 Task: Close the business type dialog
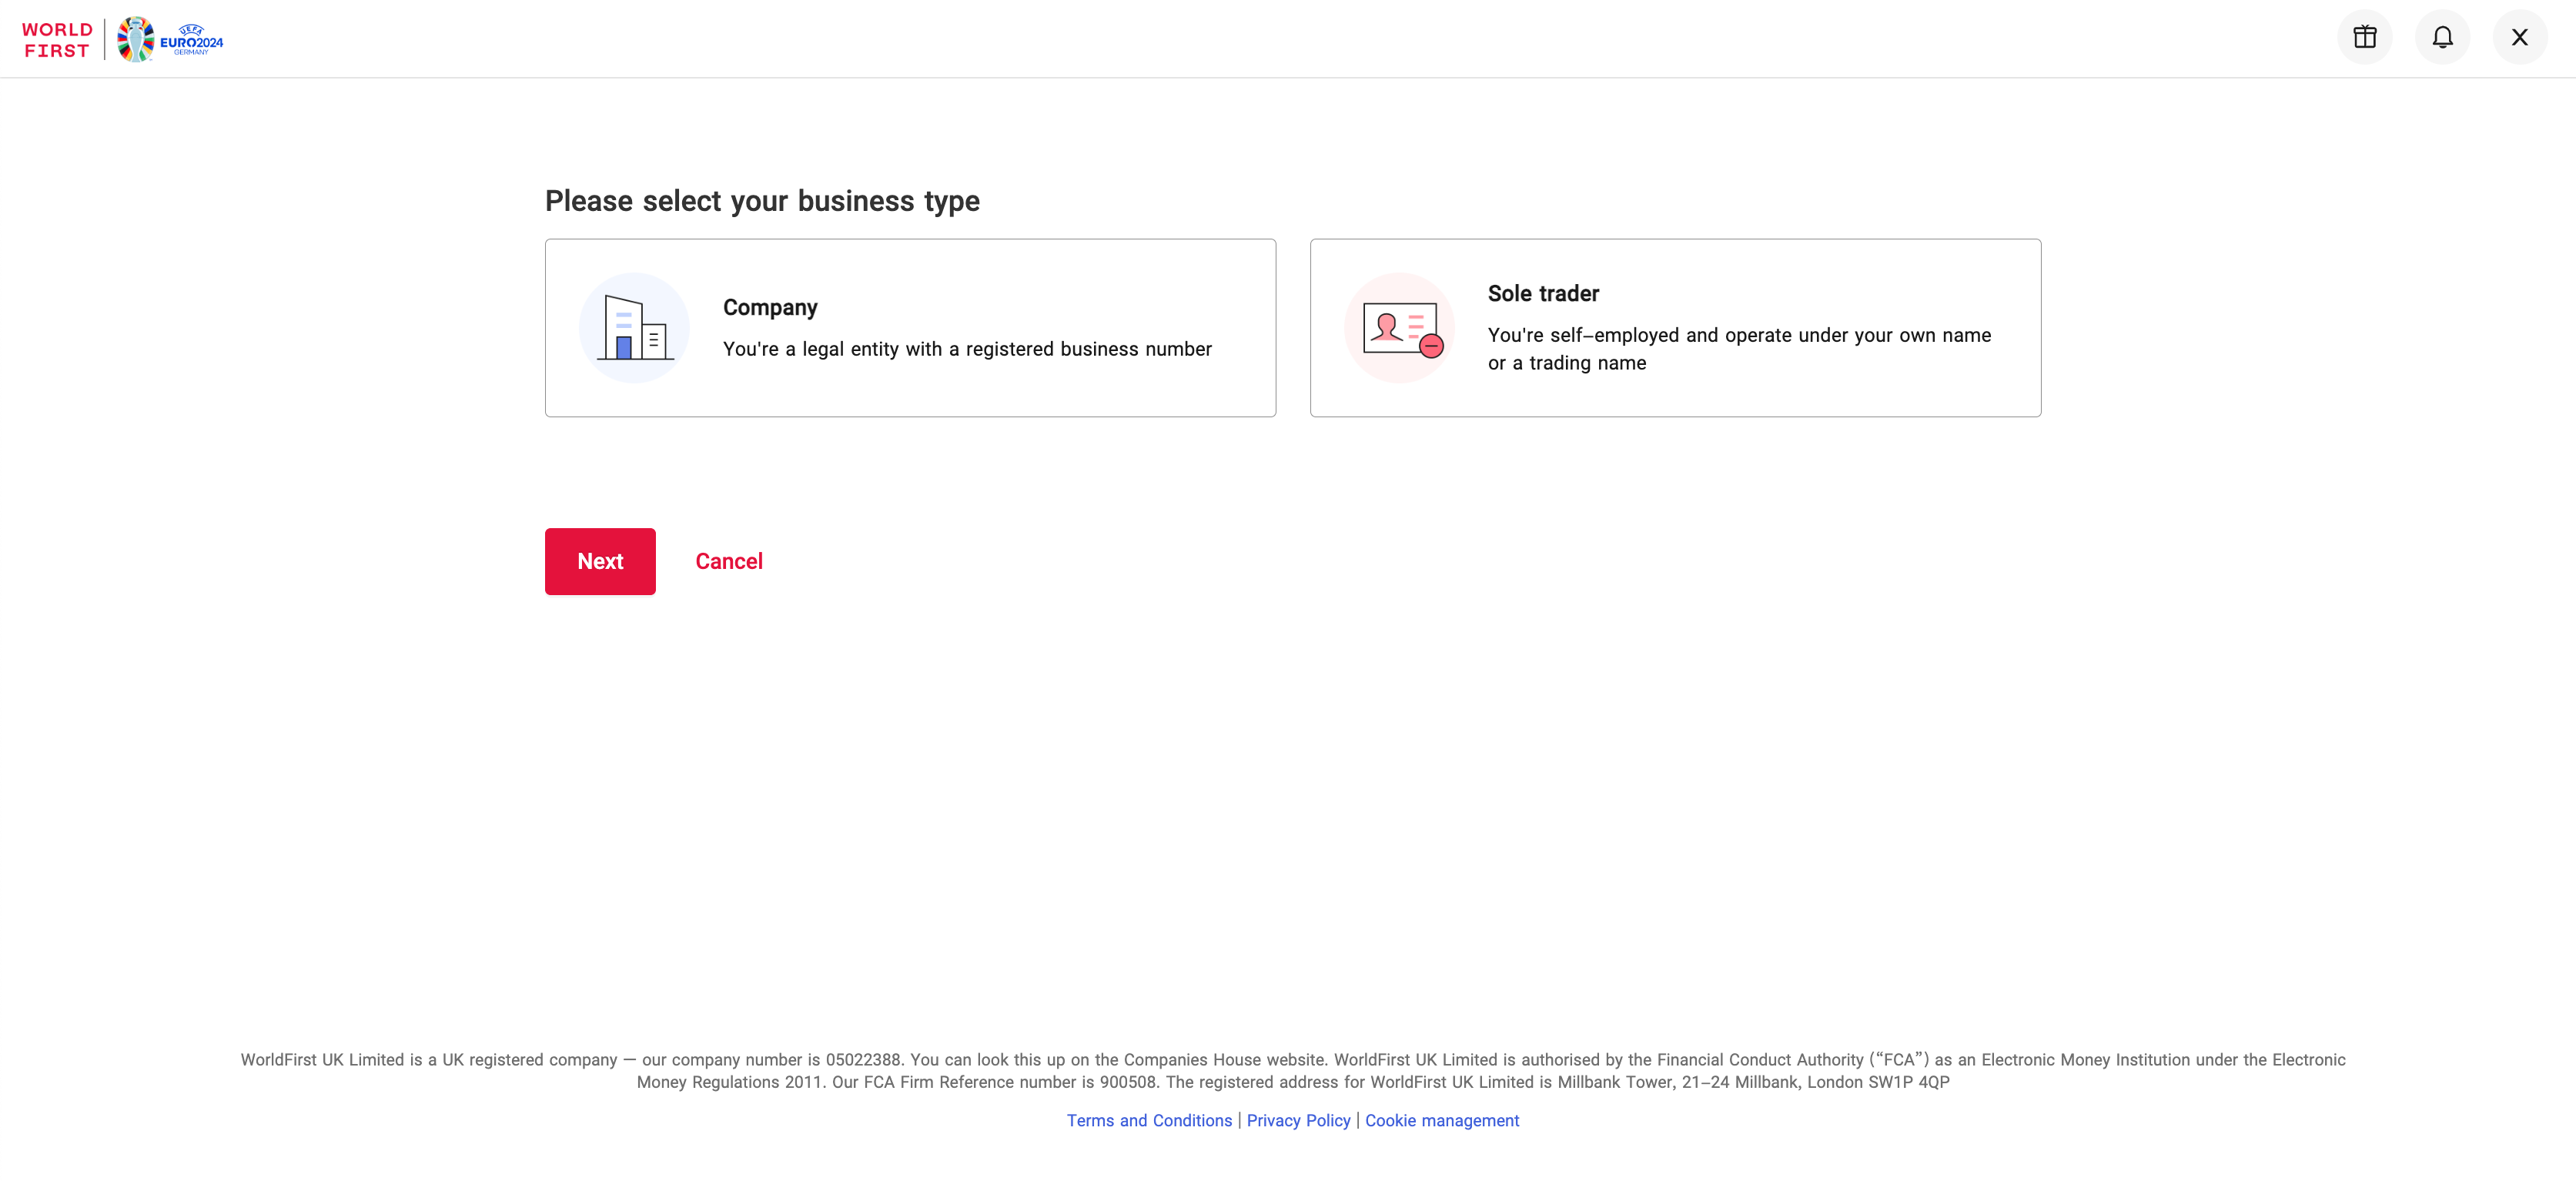click(x=2519, y=38)
